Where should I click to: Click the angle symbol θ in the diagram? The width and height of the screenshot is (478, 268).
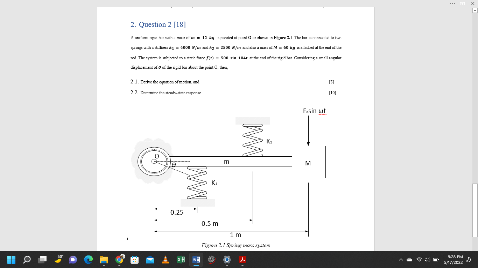[173, 164]
